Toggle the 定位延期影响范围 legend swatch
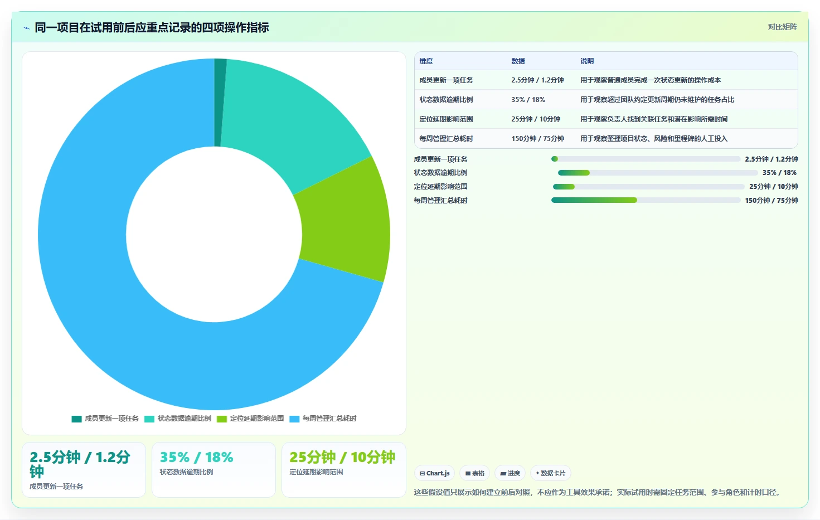Screen dimensions: 820x520 (x=222, y=419)
